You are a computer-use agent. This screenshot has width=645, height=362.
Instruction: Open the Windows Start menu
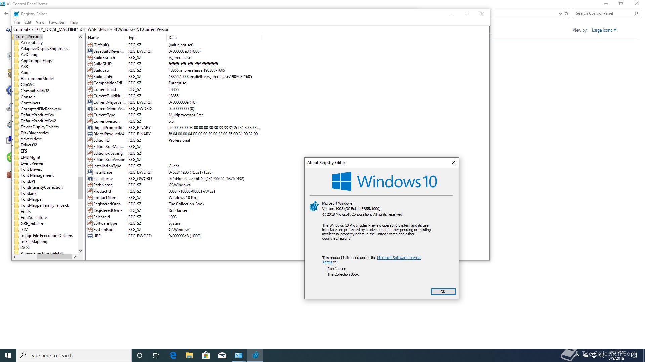8,355
